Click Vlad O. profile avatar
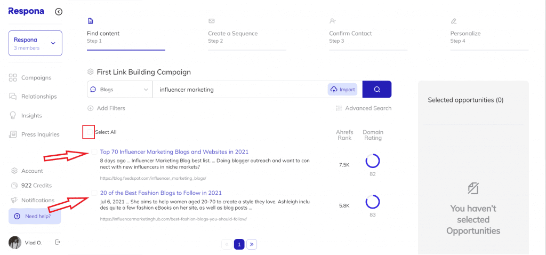 tap(15, 243)
